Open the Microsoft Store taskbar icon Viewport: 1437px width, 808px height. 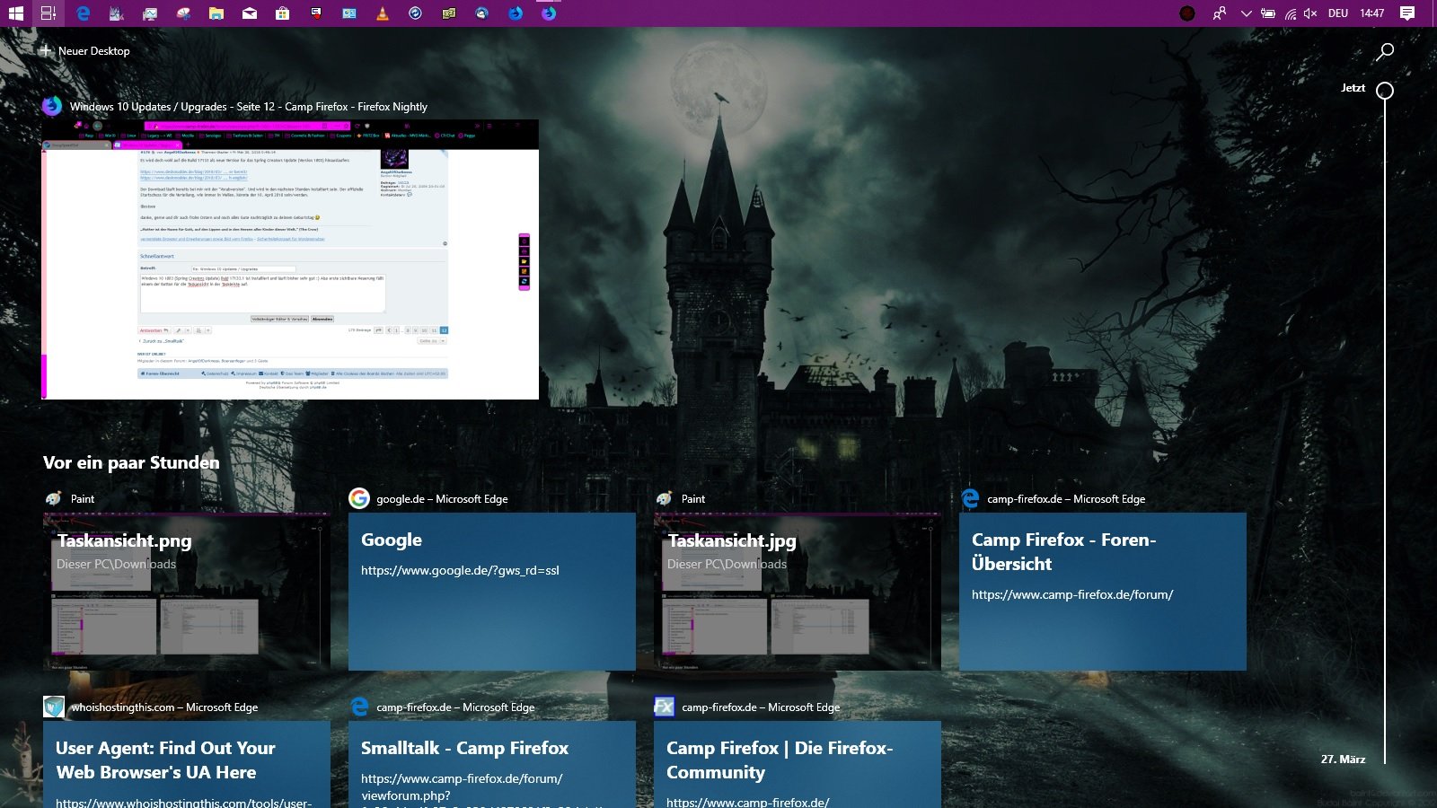282,13
